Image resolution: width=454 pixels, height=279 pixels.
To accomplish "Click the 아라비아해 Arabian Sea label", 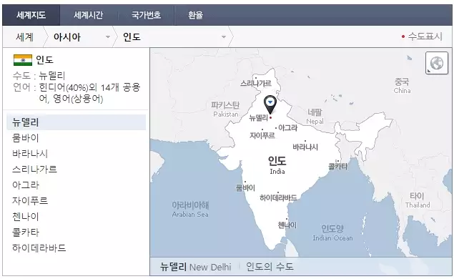I will (x=190, y=210).
